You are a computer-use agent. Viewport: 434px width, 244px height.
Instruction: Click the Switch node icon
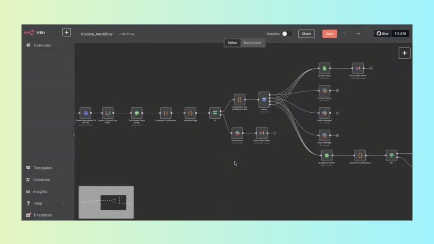coord(264,100)
